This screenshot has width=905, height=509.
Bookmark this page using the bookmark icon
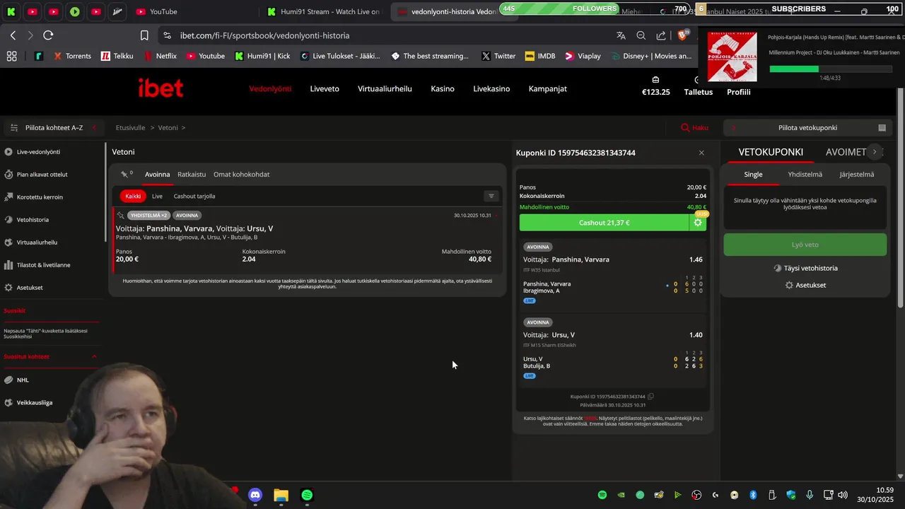coord(144,35)
